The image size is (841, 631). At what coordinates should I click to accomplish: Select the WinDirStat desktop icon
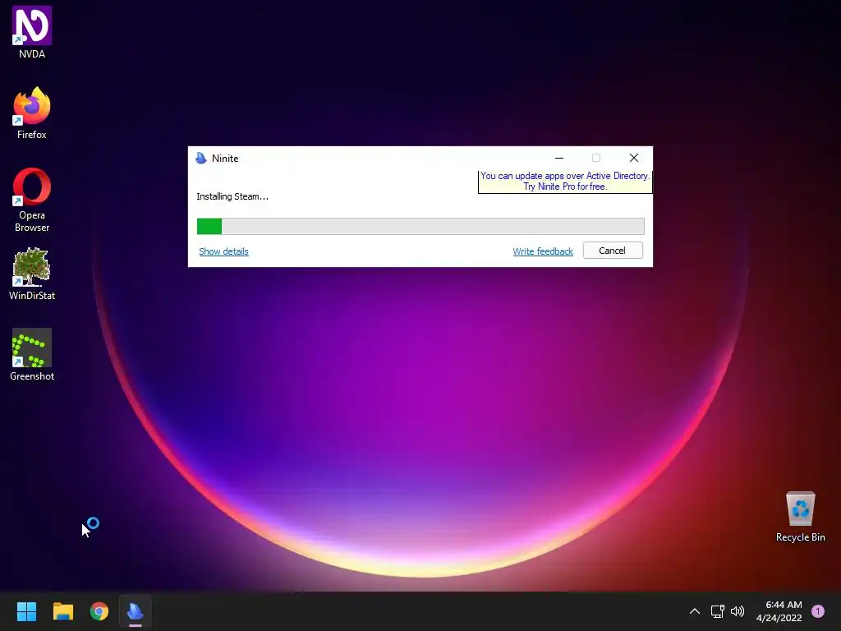[32, 274]
